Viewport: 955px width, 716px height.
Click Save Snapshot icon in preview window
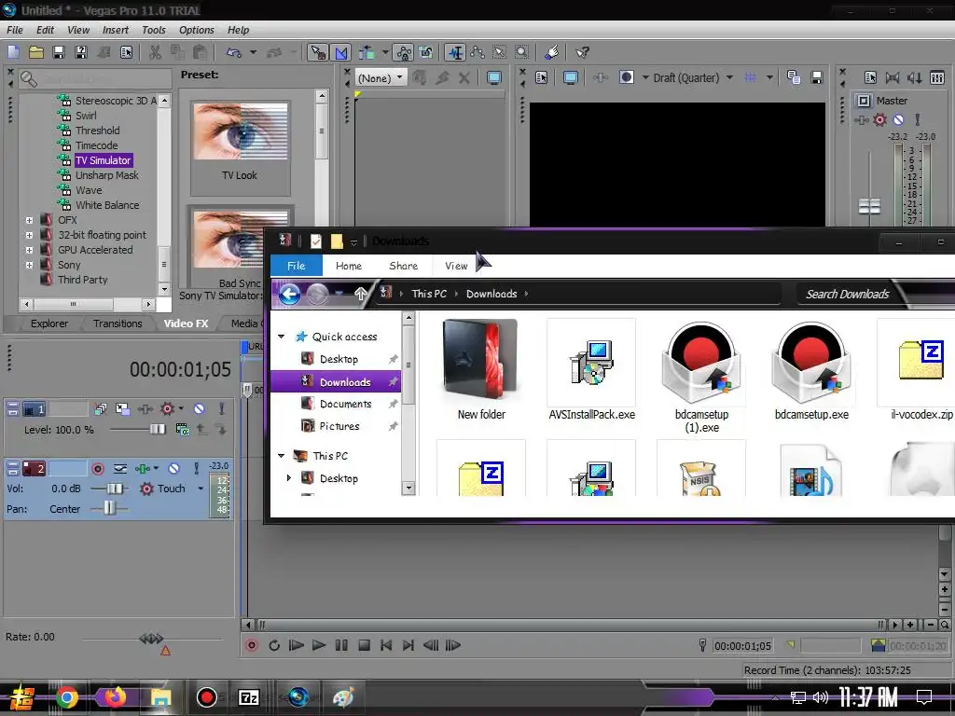pyautogui.click(x=817, y=77)
